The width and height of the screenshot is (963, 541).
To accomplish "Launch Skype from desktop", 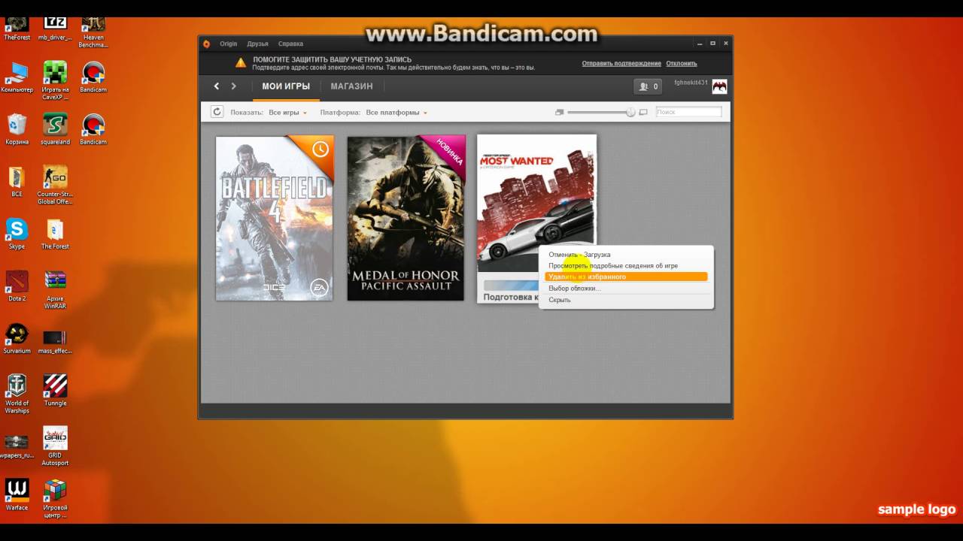I will [17, 234].
